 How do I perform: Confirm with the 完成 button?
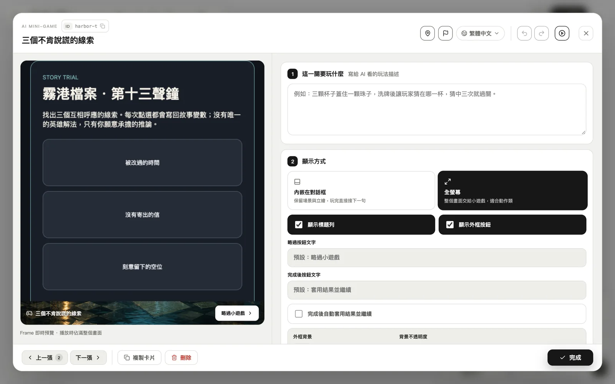click(570, 358)
